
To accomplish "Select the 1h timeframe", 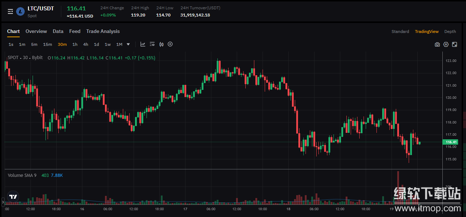I will (x=75, y=44).
